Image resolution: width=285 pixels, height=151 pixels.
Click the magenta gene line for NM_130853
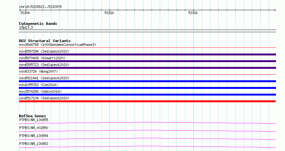tap(147, 146)
